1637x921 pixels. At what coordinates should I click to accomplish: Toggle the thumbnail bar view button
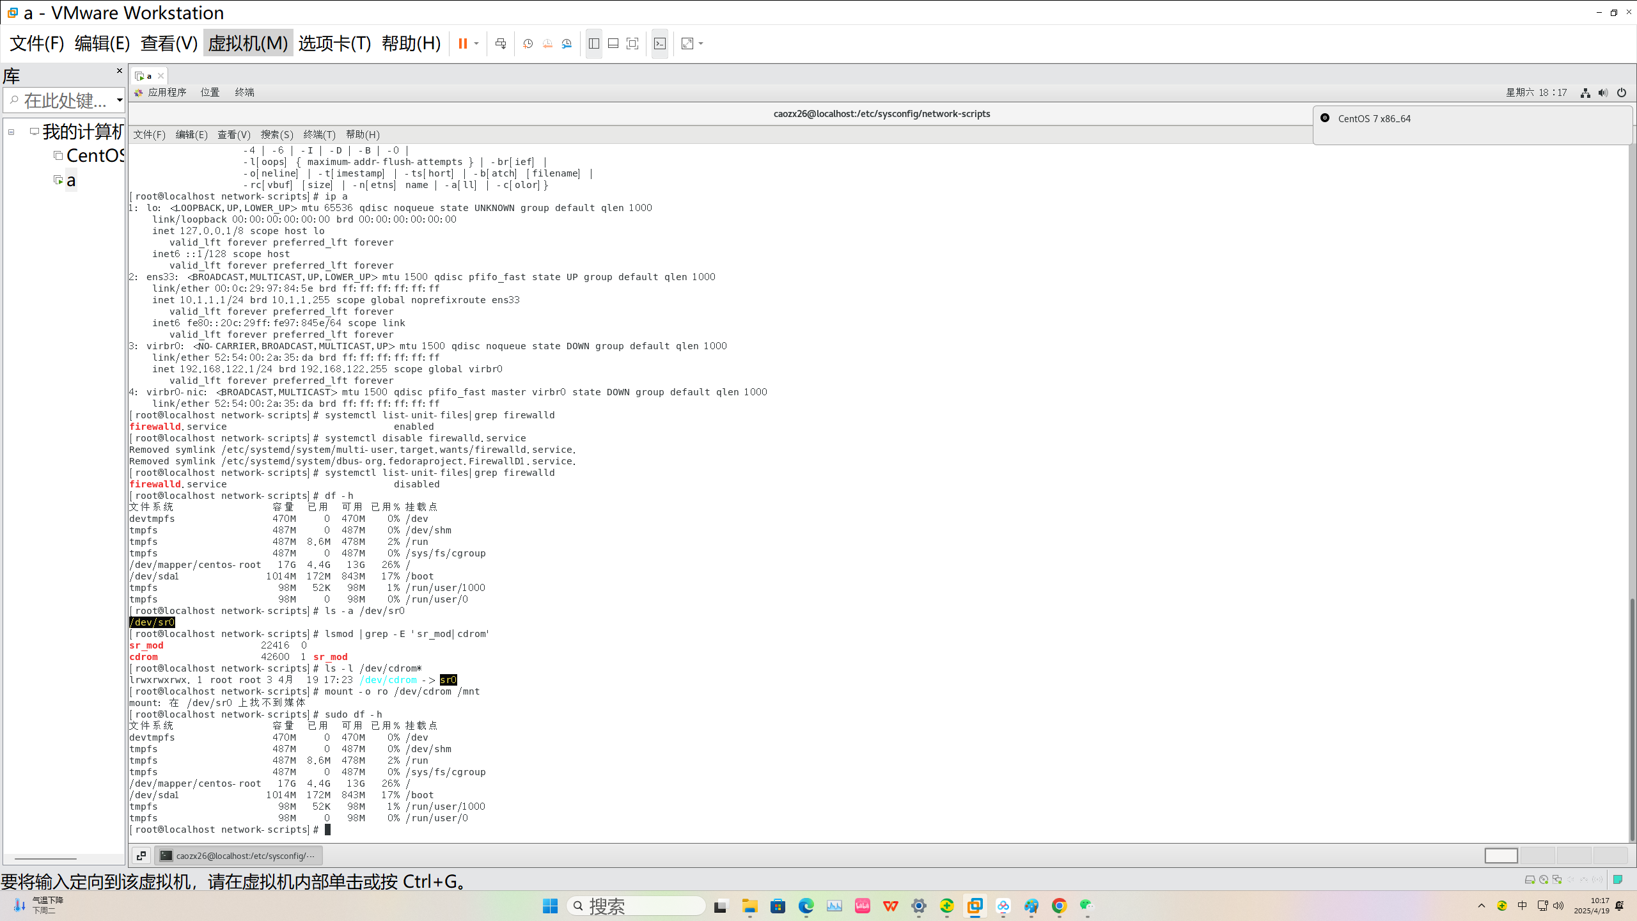coord(613,43)
